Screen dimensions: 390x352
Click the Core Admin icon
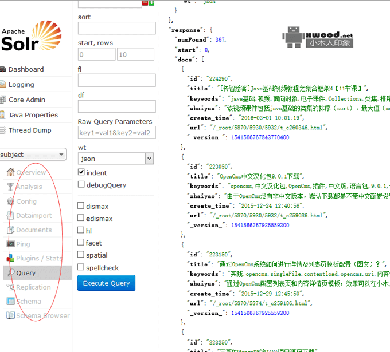(x=3, y=100)
